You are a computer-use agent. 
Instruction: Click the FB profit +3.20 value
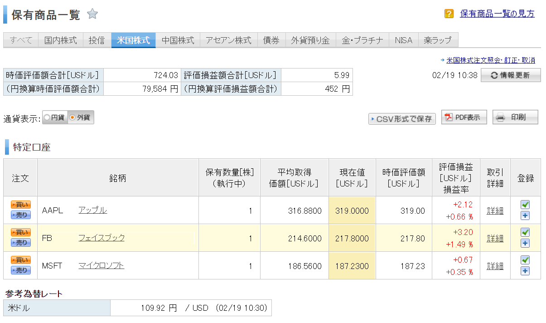tap(463, 232)
